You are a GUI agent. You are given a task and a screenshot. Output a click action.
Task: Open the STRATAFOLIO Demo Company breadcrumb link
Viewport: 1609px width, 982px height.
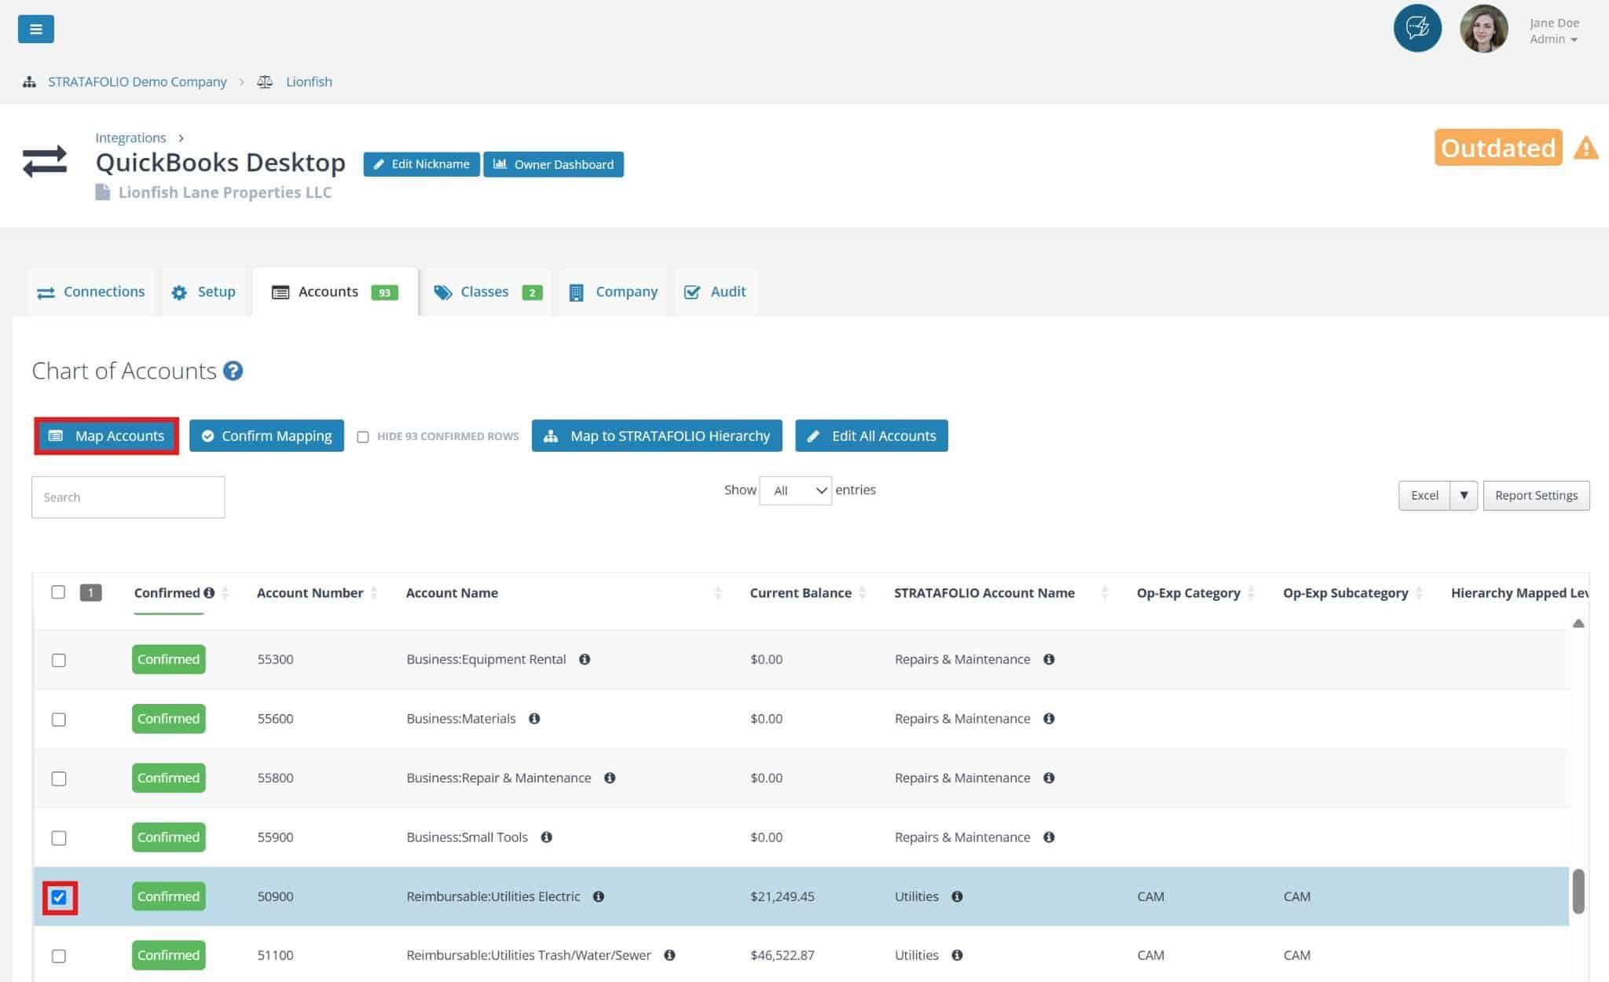[x=137, y=82]
